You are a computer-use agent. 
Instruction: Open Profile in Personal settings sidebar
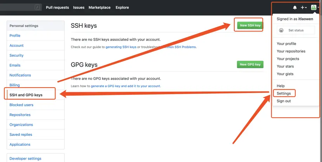pyautogui.click(x=15, y=35)
